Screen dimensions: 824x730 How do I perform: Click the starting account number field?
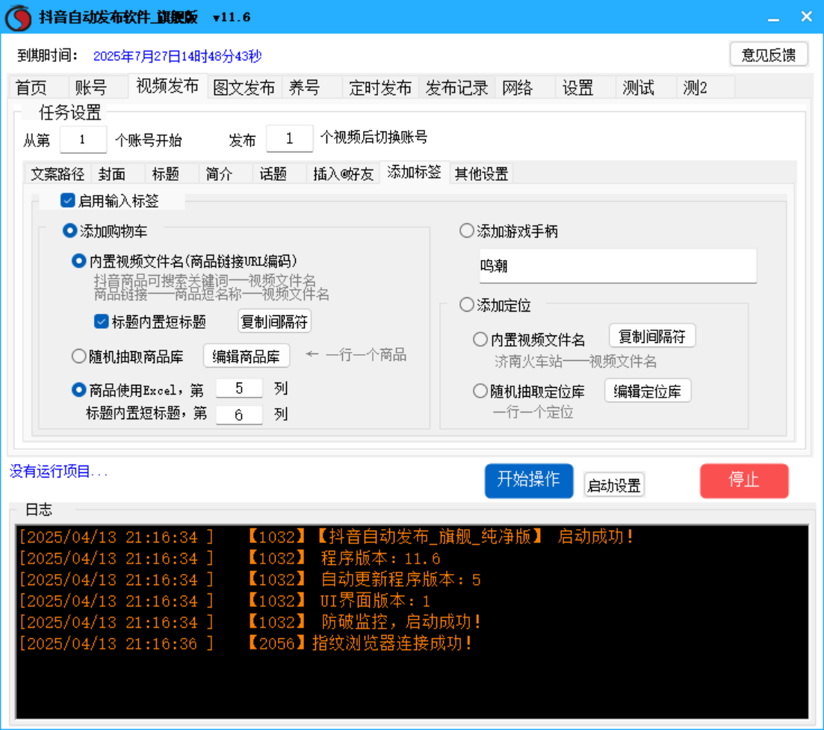pyautogui.click(x=83, y=139)
